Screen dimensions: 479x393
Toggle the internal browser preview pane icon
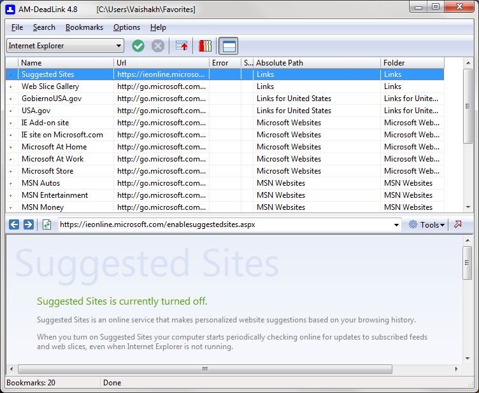229,46
